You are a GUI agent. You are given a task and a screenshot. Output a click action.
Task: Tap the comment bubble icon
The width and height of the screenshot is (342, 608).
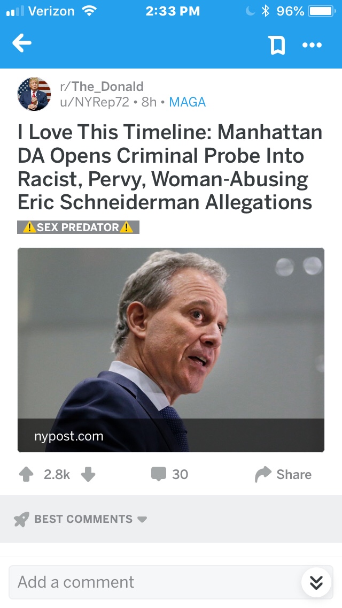(x=159, y=474)
